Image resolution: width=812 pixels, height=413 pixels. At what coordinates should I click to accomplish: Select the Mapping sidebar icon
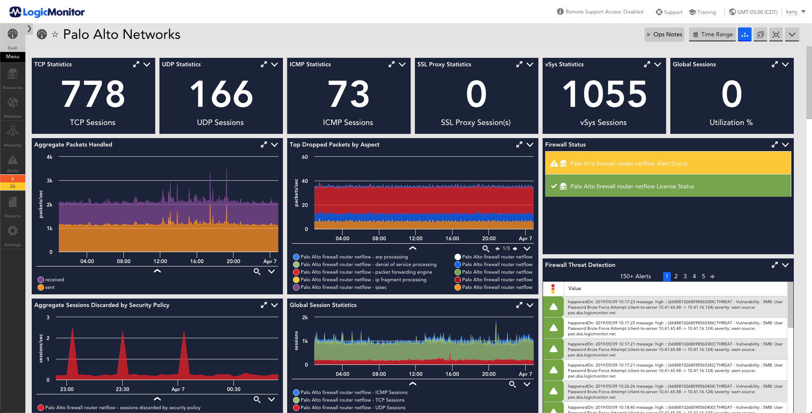coord(12,134)
